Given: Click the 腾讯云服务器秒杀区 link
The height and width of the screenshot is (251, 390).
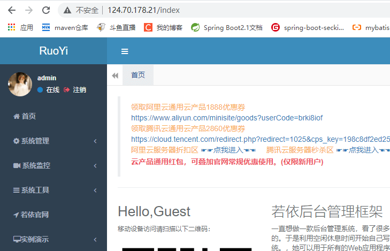Looking at the screenshot, I should click(x=300, y=150).
